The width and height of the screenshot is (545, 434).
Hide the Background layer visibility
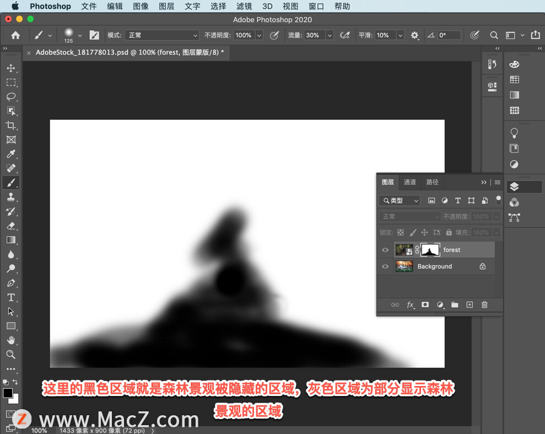point(385,266)
